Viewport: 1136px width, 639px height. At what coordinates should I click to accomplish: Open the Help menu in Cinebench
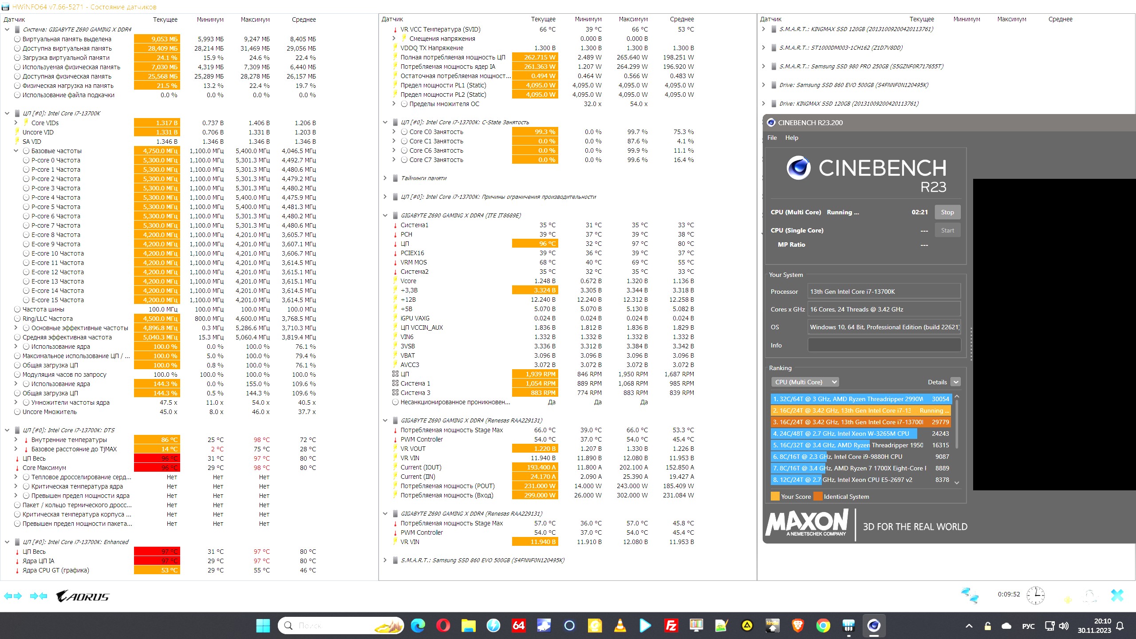pyautogui.click(x=792, y=138)
